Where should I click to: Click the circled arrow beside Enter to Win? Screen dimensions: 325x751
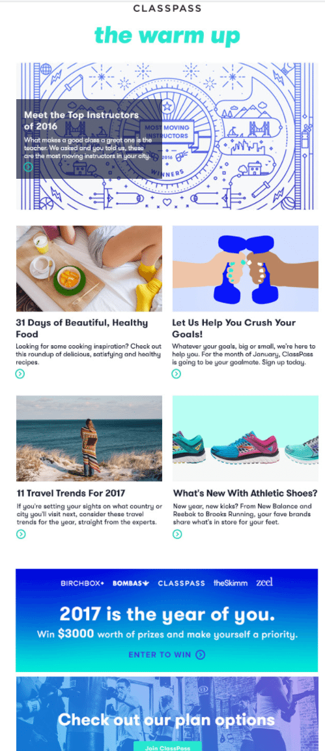click(200, 654)
